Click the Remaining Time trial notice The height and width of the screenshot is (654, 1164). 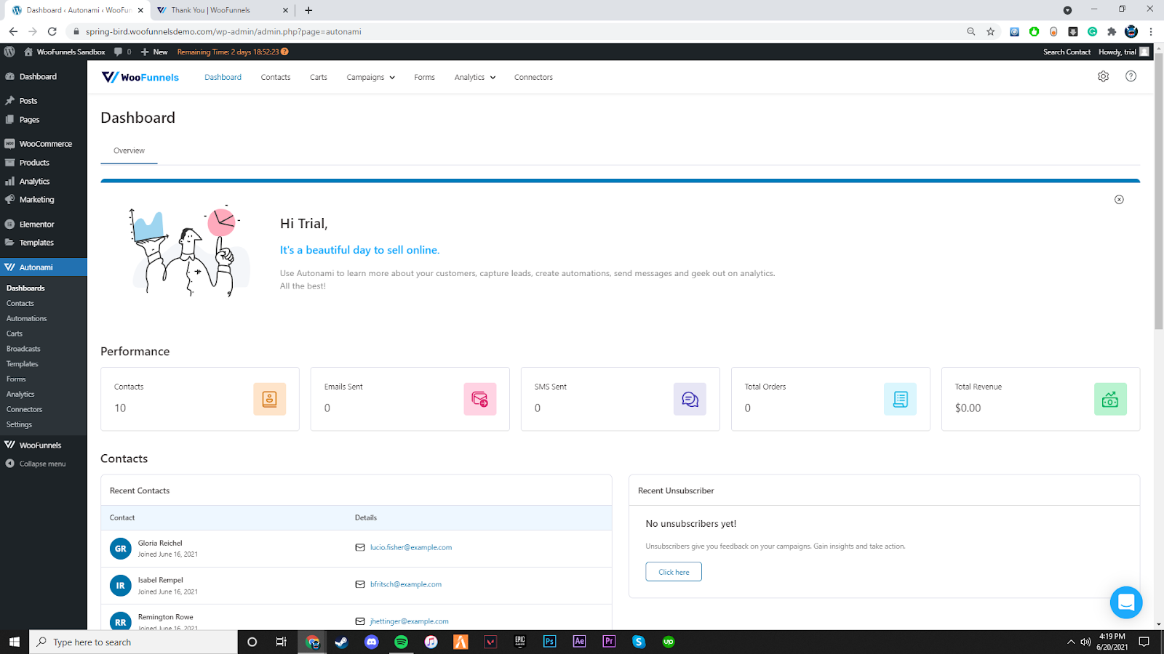pyautogui.click(x=233, y=52)
